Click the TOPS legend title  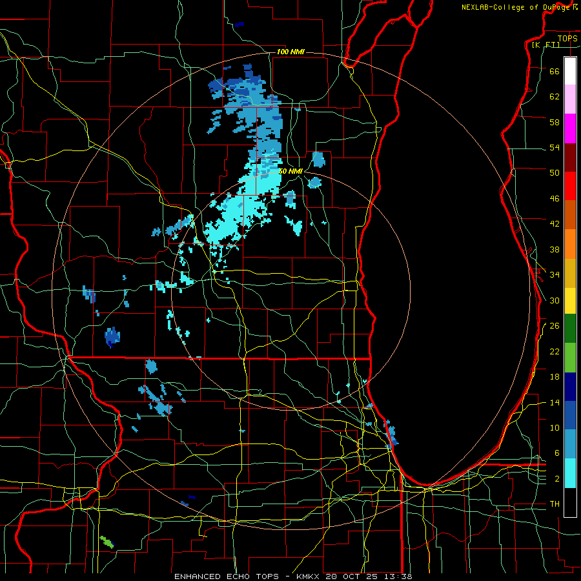tap(567, 39)
